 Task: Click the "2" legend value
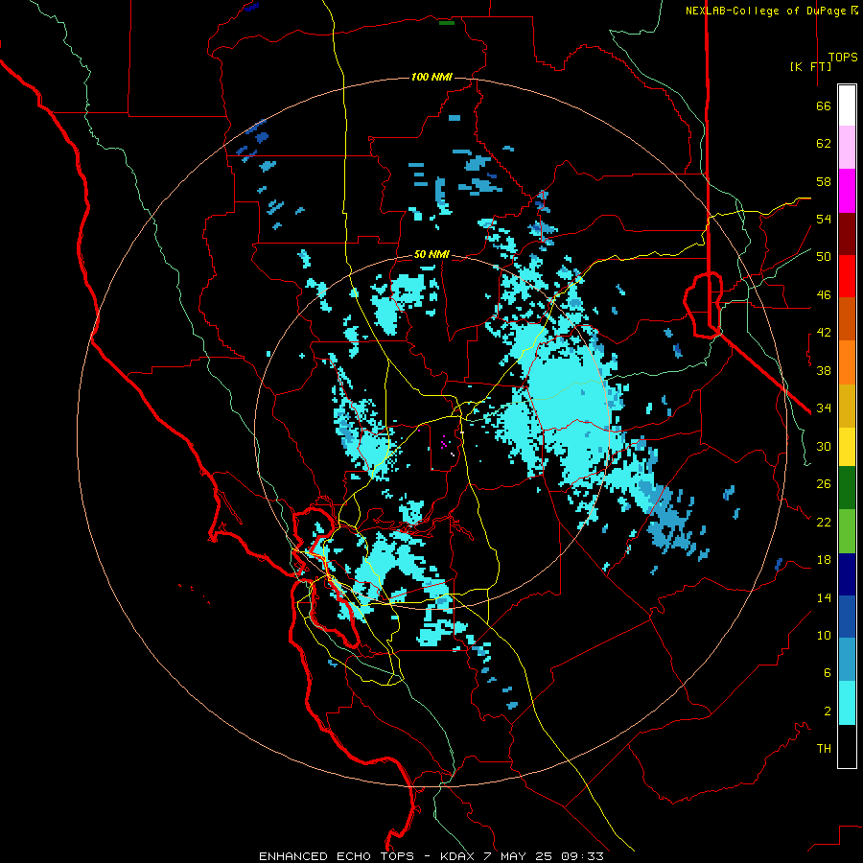827,711
